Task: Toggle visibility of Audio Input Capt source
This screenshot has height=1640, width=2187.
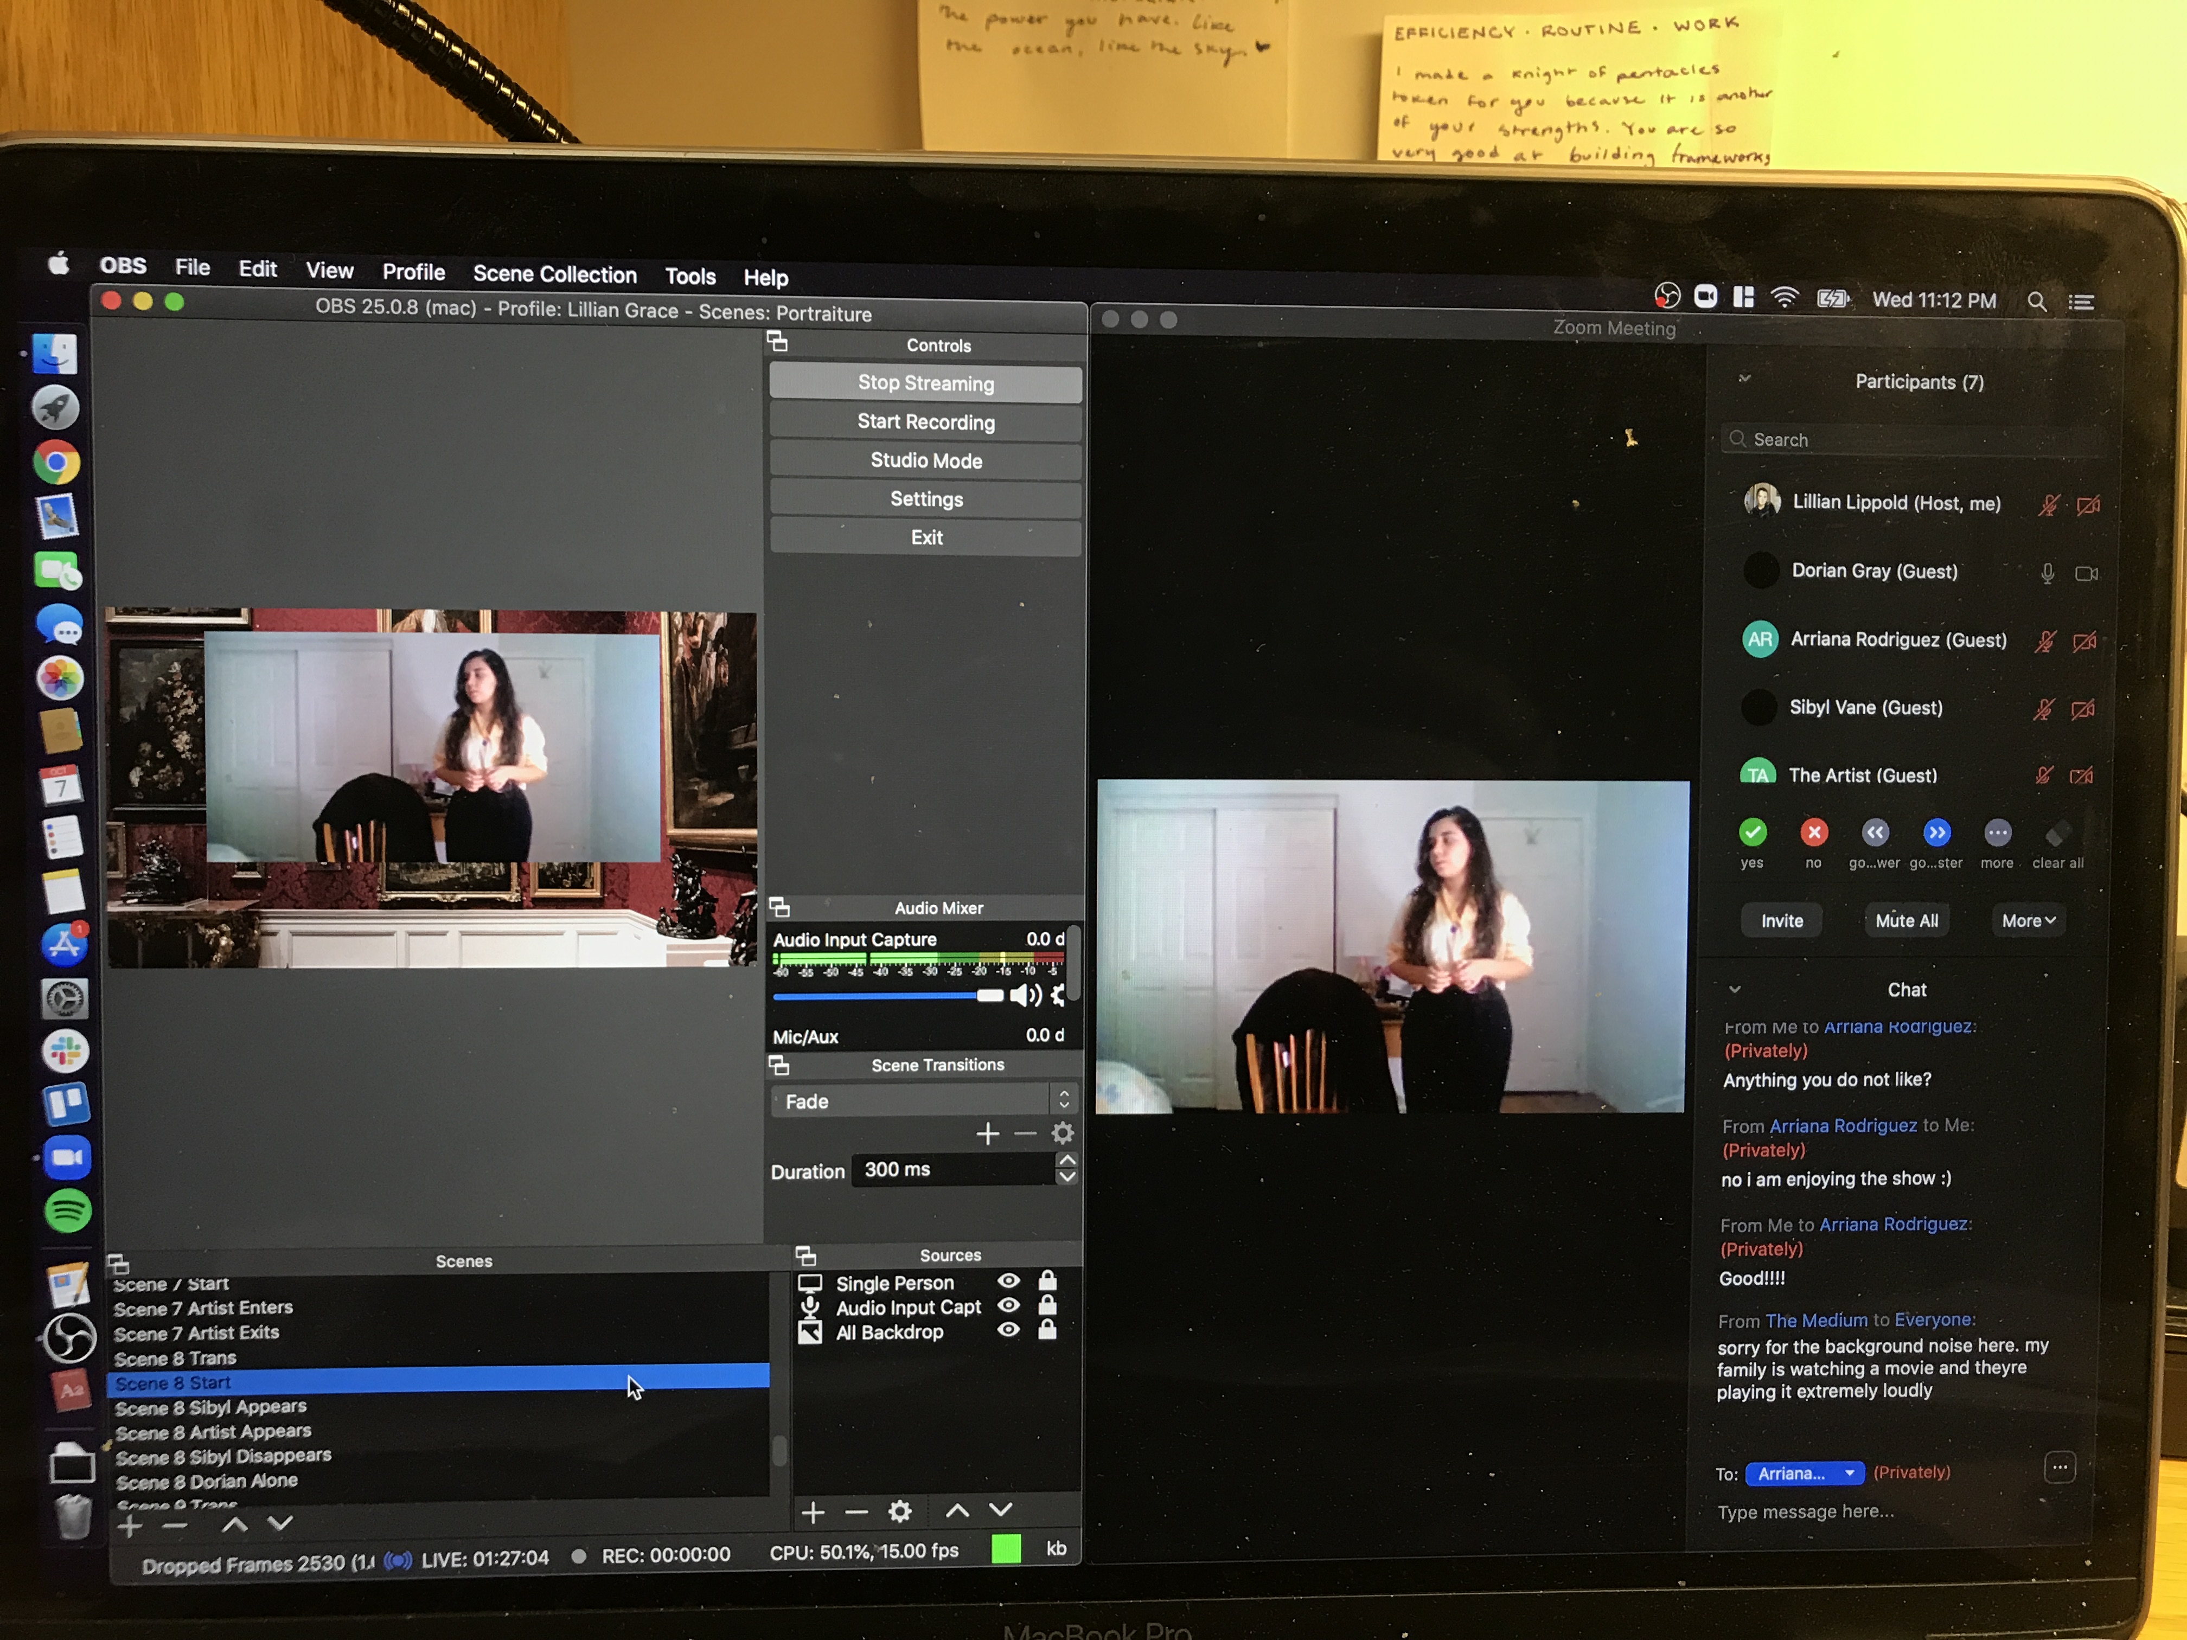Action: click(x=1008, y=1305)
